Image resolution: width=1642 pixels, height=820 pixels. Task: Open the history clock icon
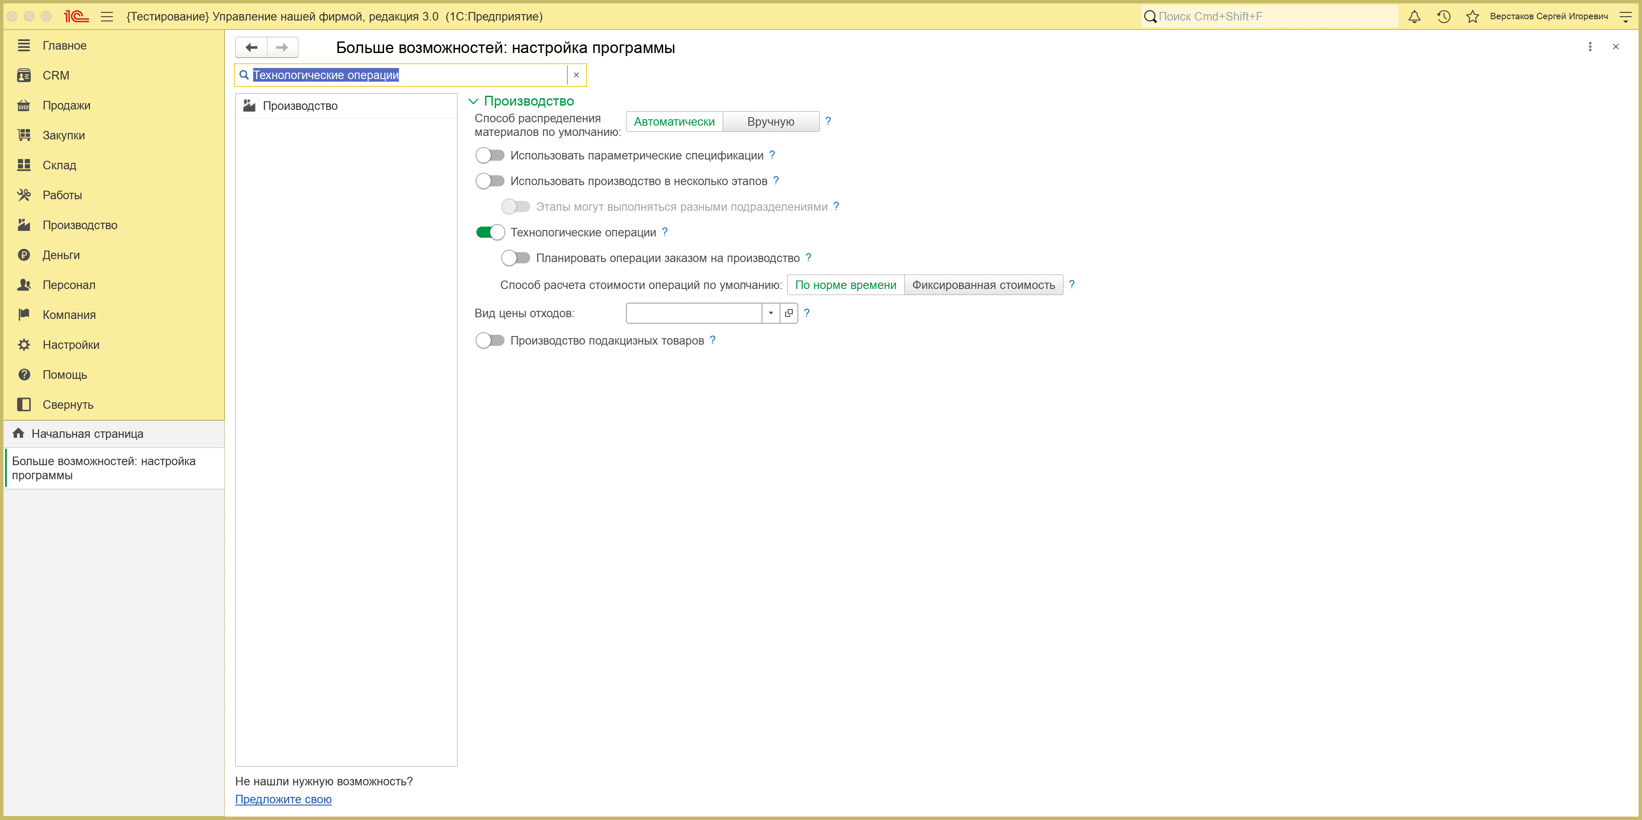point(1444,17)
